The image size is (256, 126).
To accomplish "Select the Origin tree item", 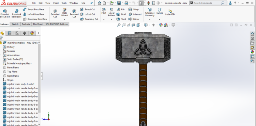I will 10,80.
